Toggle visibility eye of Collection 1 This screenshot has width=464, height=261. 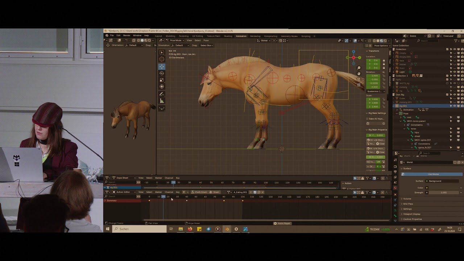(455, 76)
